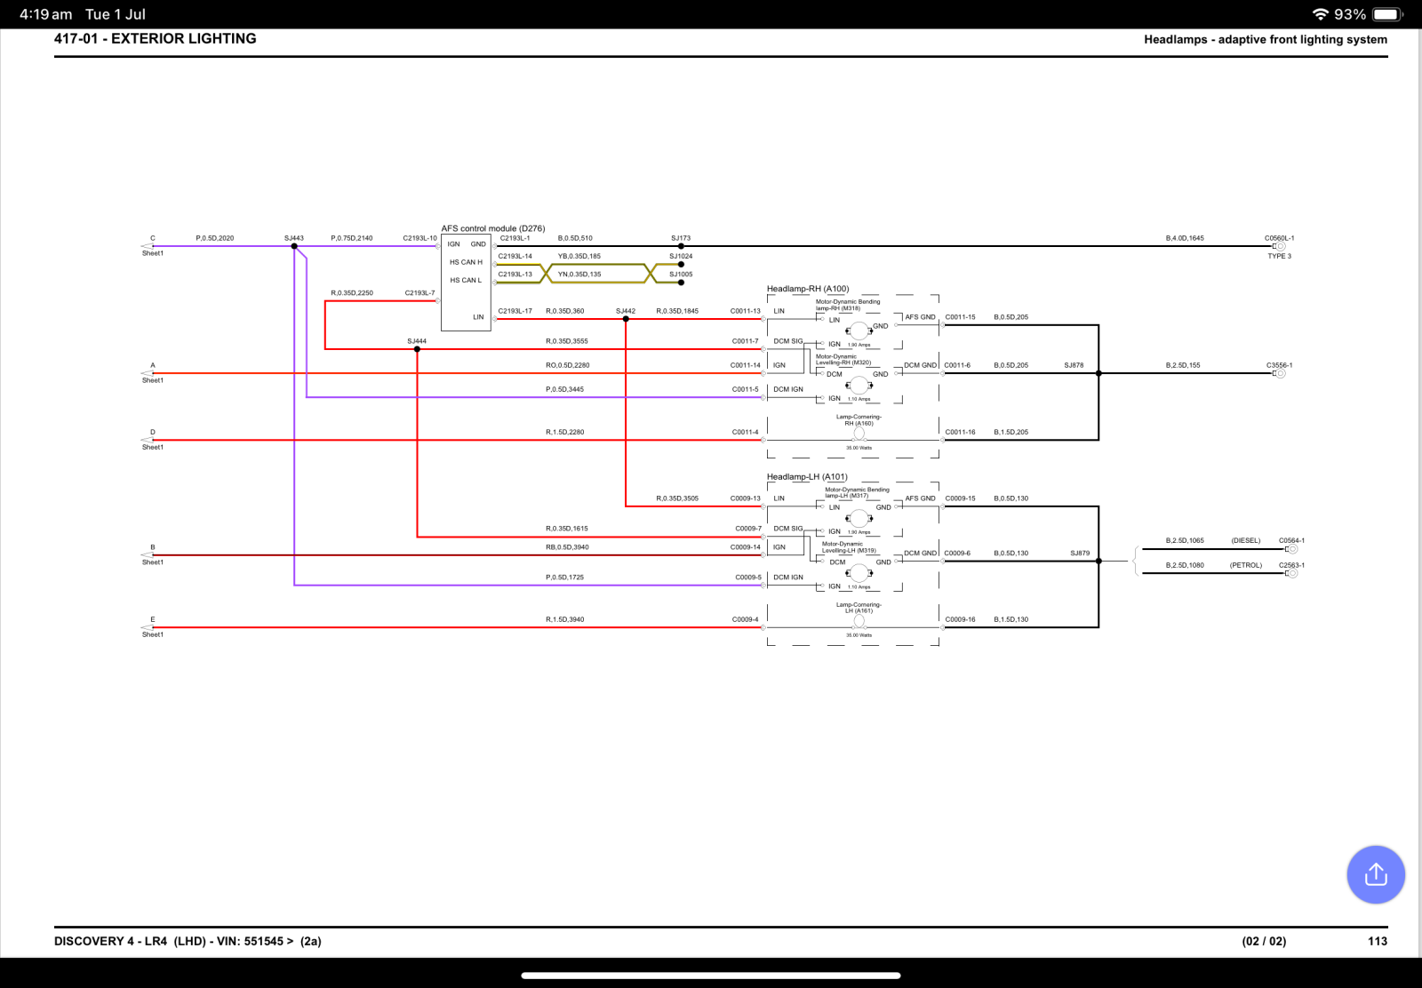Tap wire label 'P,0.5D,1725'

(x=565, y=578)
